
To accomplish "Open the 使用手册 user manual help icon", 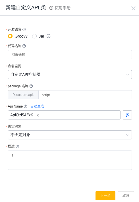I will pos(51,8).
